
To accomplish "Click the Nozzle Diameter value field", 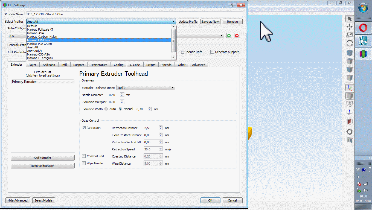I will [114, 95].
